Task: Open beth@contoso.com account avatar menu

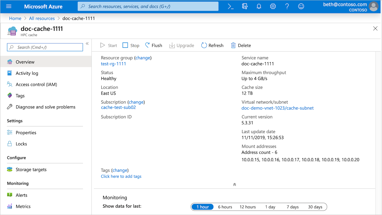Action: [x=374, y=6]
